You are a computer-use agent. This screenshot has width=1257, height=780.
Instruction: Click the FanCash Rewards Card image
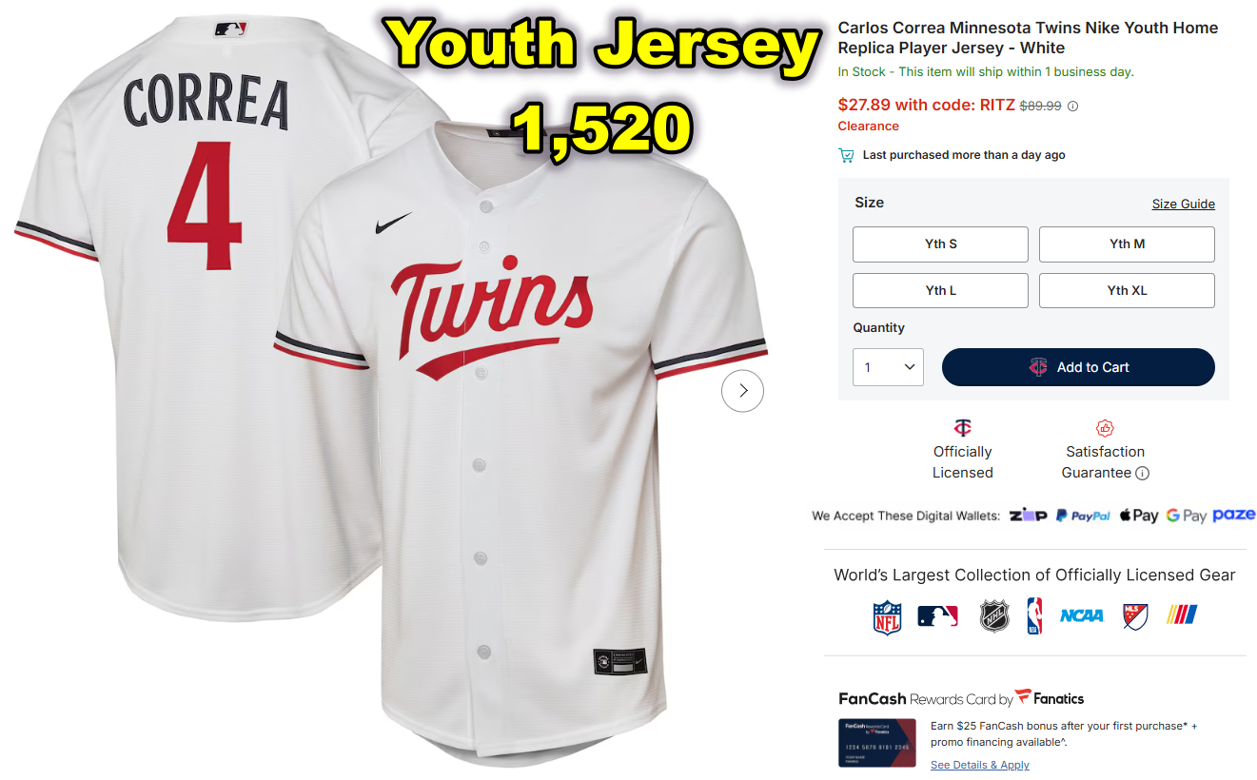[876, 743]
